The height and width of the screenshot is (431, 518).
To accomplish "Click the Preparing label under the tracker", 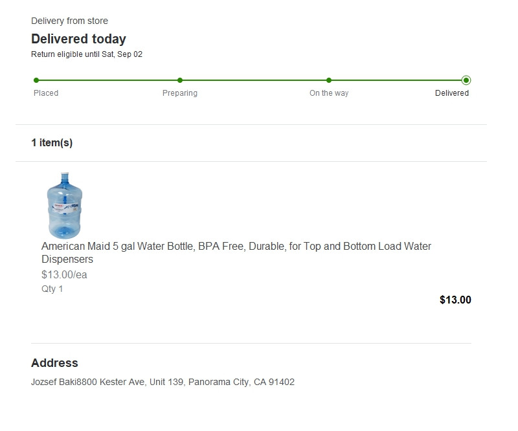I will tap(180, 93).
